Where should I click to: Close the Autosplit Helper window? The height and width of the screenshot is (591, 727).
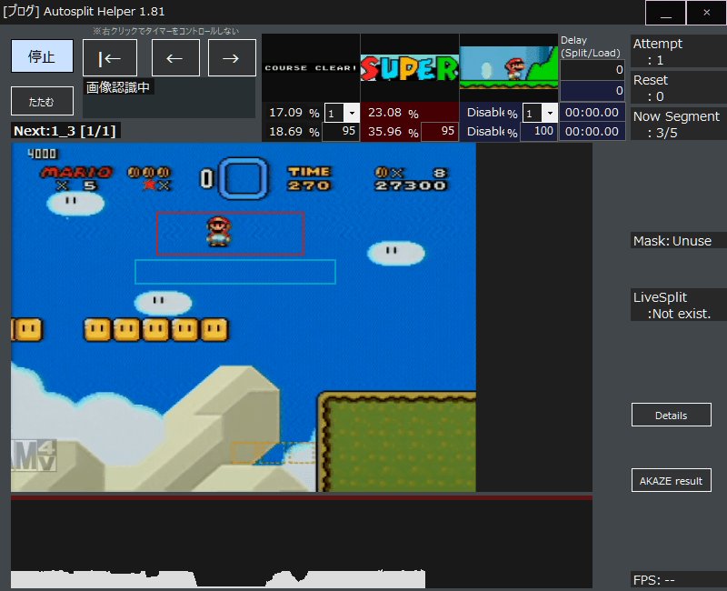[x=706, y=13]
